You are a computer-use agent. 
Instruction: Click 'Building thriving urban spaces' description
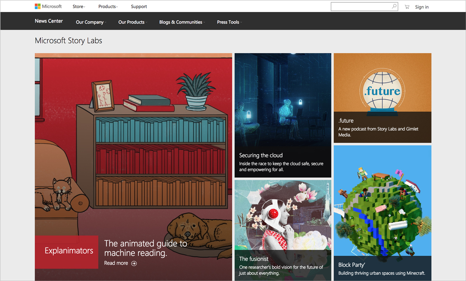(x=382, y=273)
